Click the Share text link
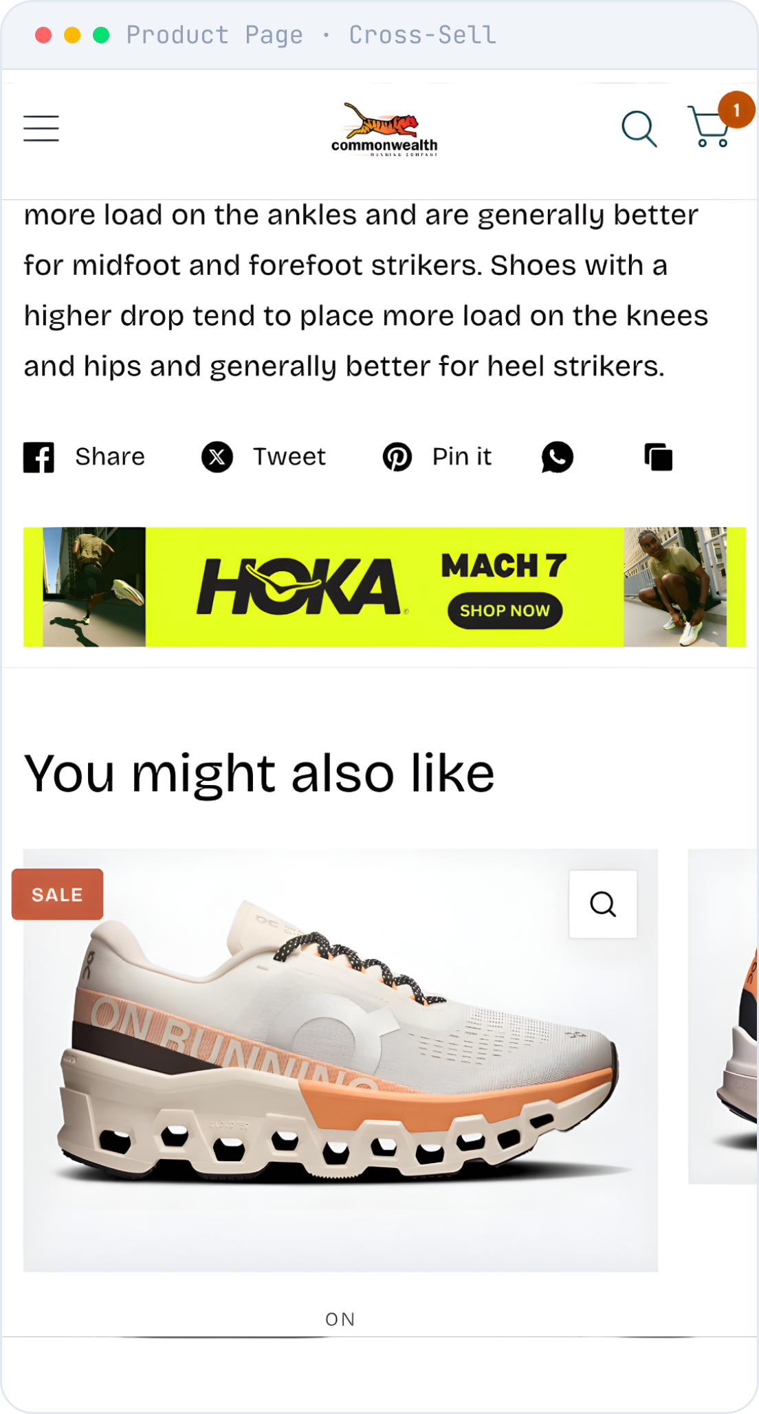 pos(110,457)
